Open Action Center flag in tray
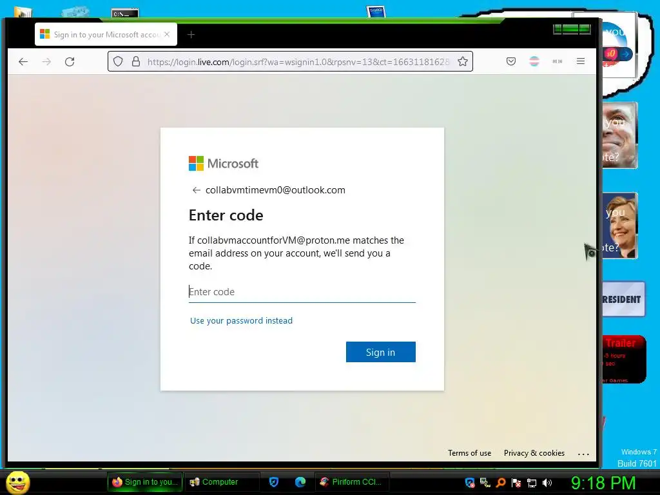 pyautogui.click(x=516, y=483)
